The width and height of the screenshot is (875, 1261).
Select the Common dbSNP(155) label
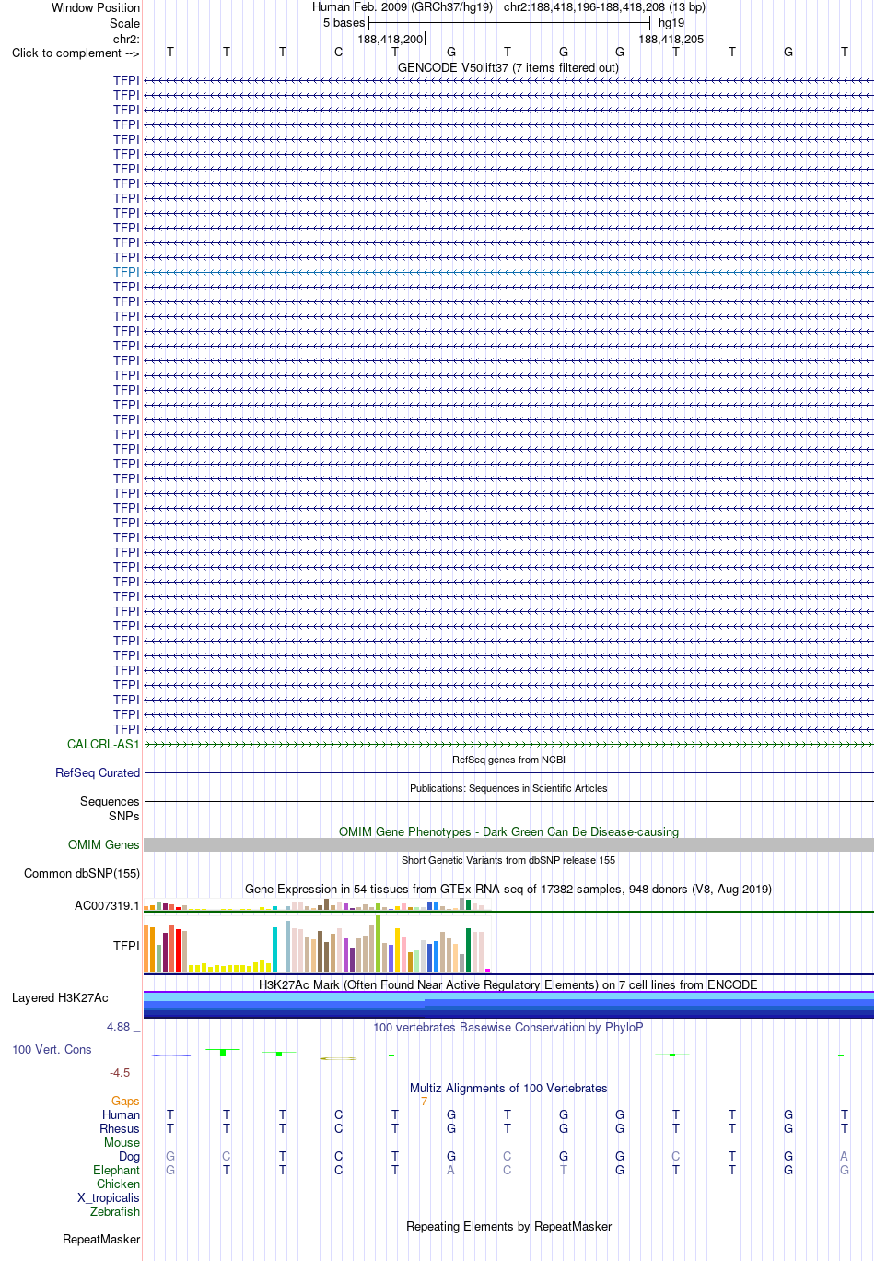pyautogui.click(x=82, y=873)
